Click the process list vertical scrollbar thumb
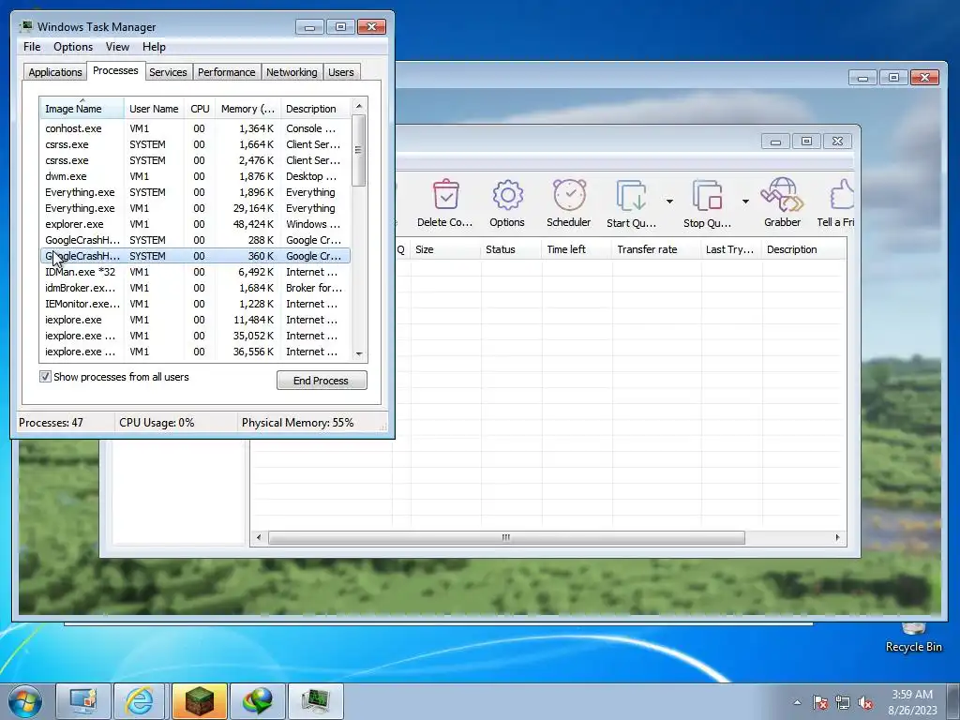The width and height of the screenshot is (960, 720). click(x=359, y=150)
